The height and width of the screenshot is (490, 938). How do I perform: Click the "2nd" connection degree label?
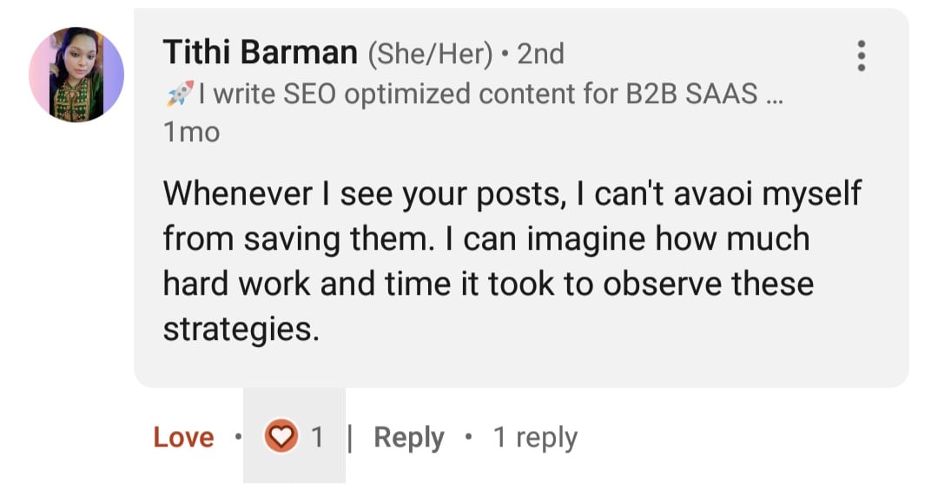click(540, 54)
